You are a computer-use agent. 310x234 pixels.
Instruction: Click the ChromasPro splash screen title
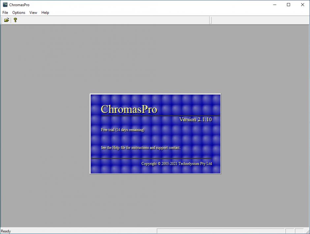tap(129, 109)
